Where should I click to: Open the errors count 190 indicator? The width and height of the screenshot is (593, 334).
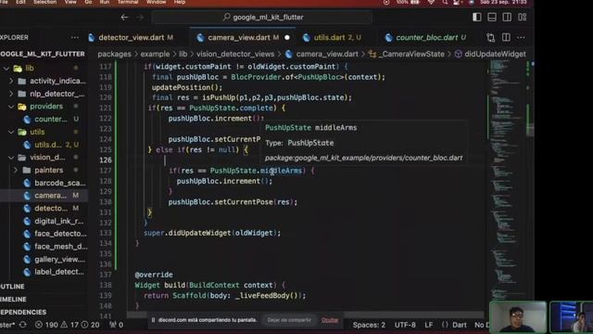46,325
